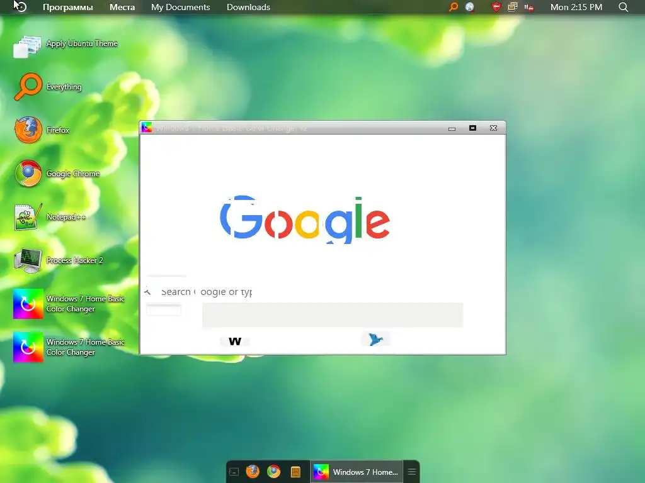Select the Process Hacker 2 desktop icon
Screen dimensions: 645x483
[x=58, y=260]
